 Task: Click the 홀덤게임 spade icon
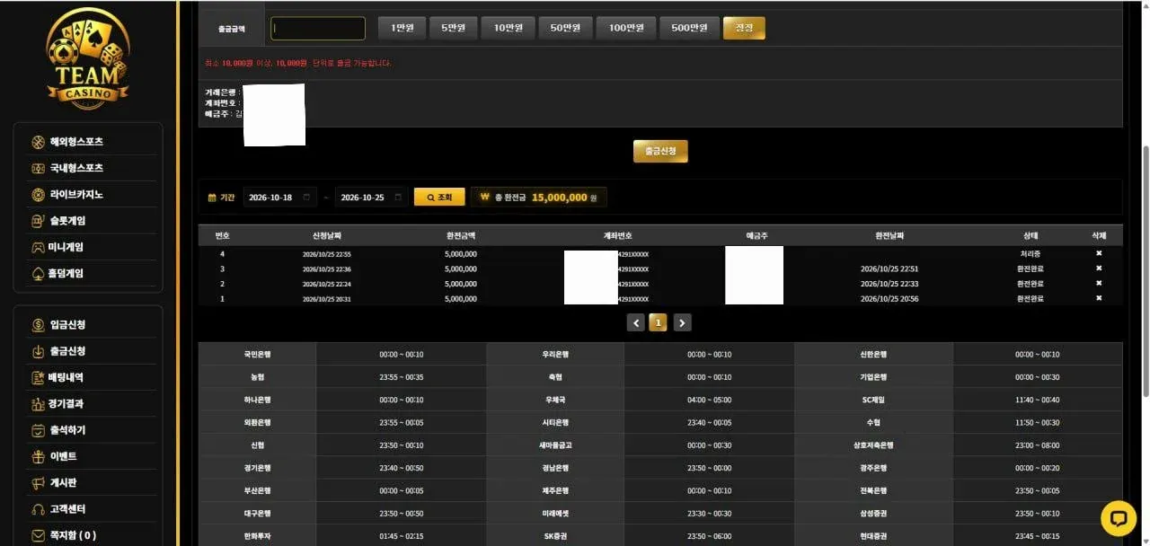point(38,273)
